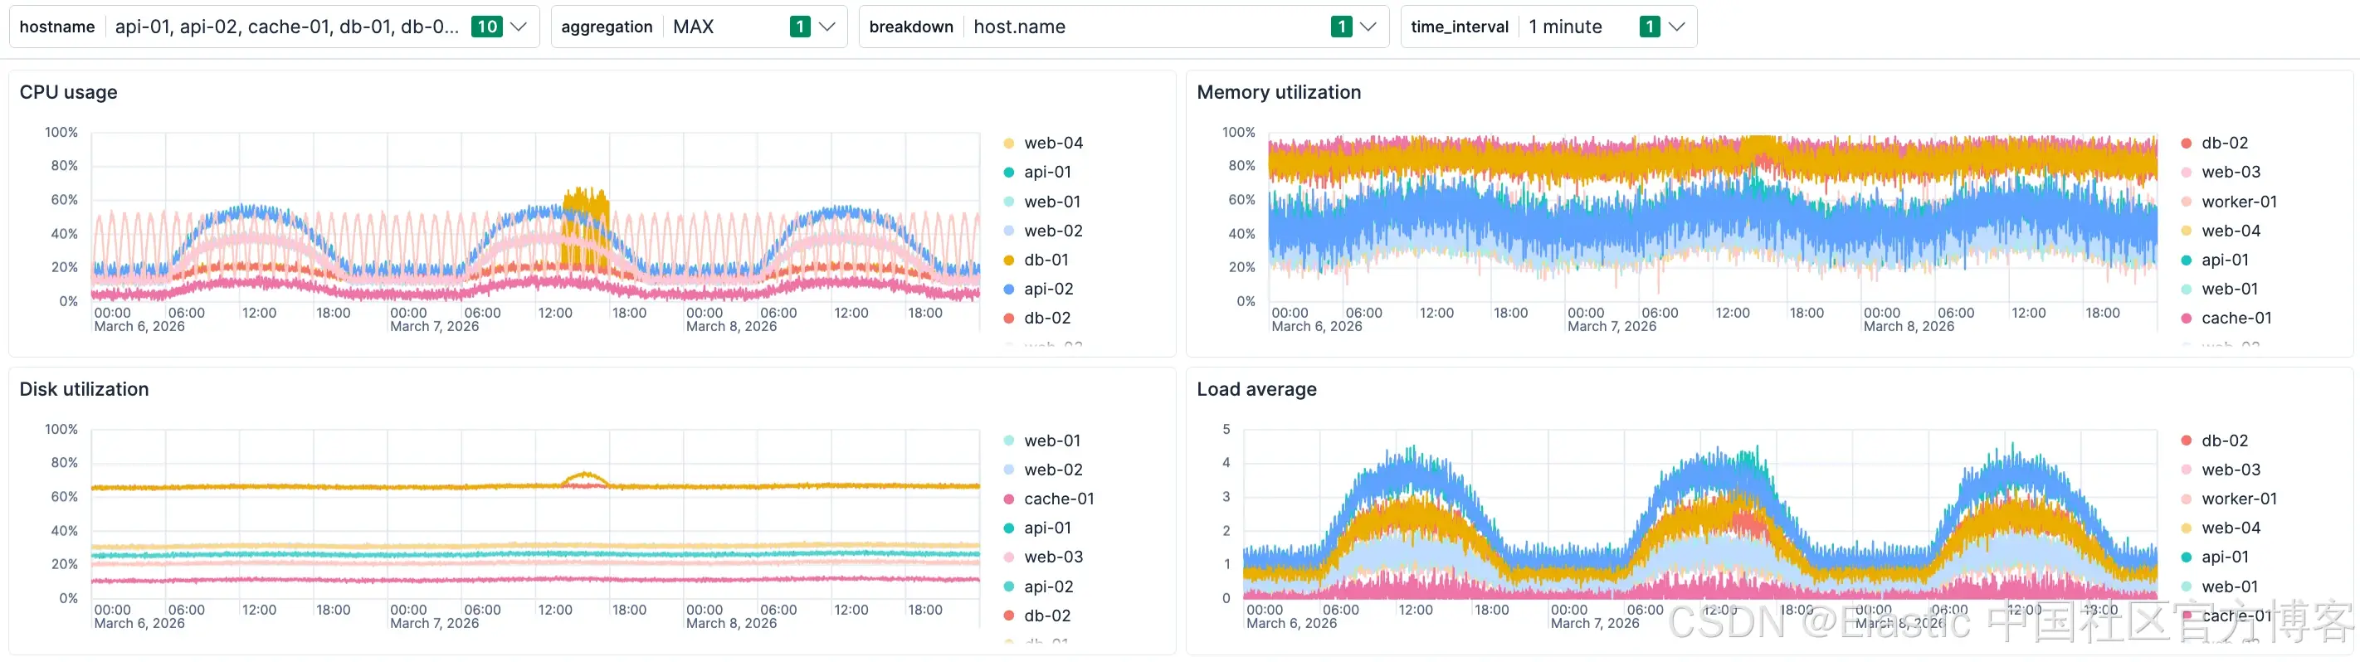Click worker-01 color dot in Memory legend
Image resolution: width=2360 pixels, height=662 pixels.
point(2186,202)
